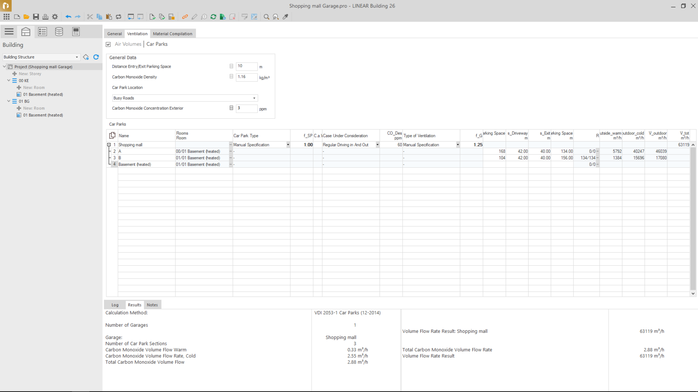Click the undo arrow in toolbar
The width and height of the screenshot is (698, 392).
pos(68,17)
